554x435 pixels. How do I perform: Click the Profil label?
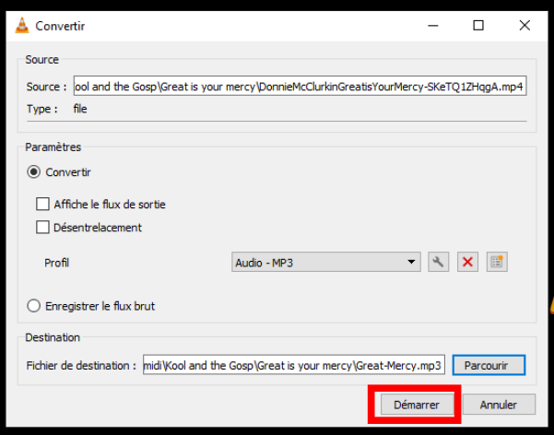[56, 263]
